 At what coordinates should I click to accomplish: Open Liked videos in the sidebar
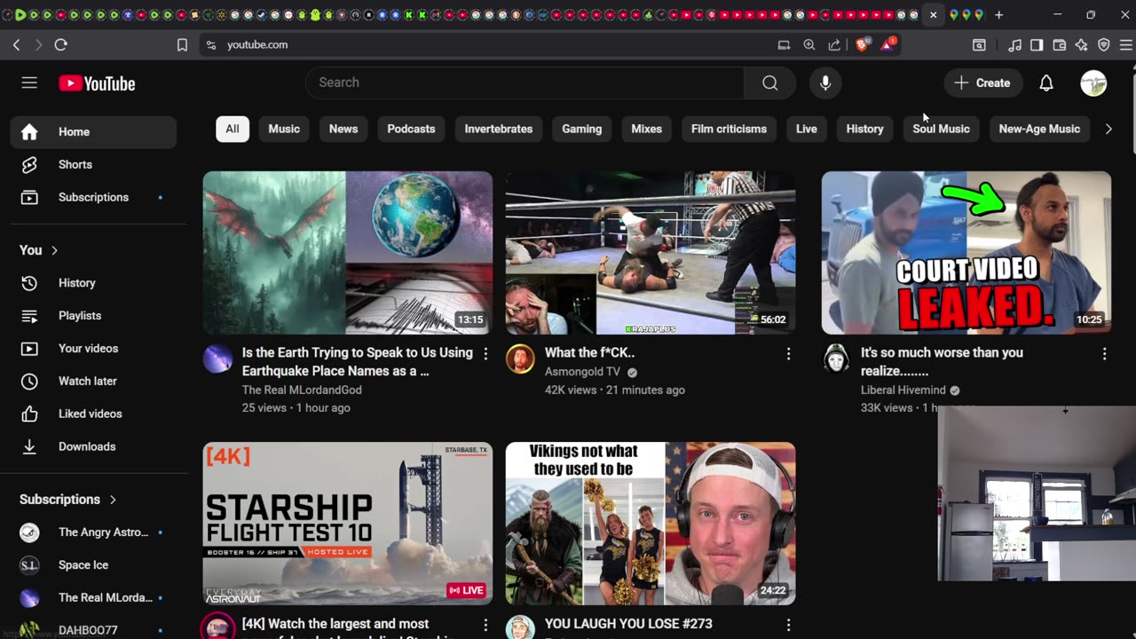click(93, 414)
